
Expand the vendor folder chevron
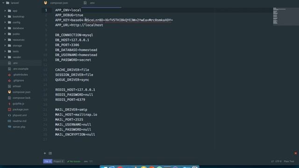(5, 57)
